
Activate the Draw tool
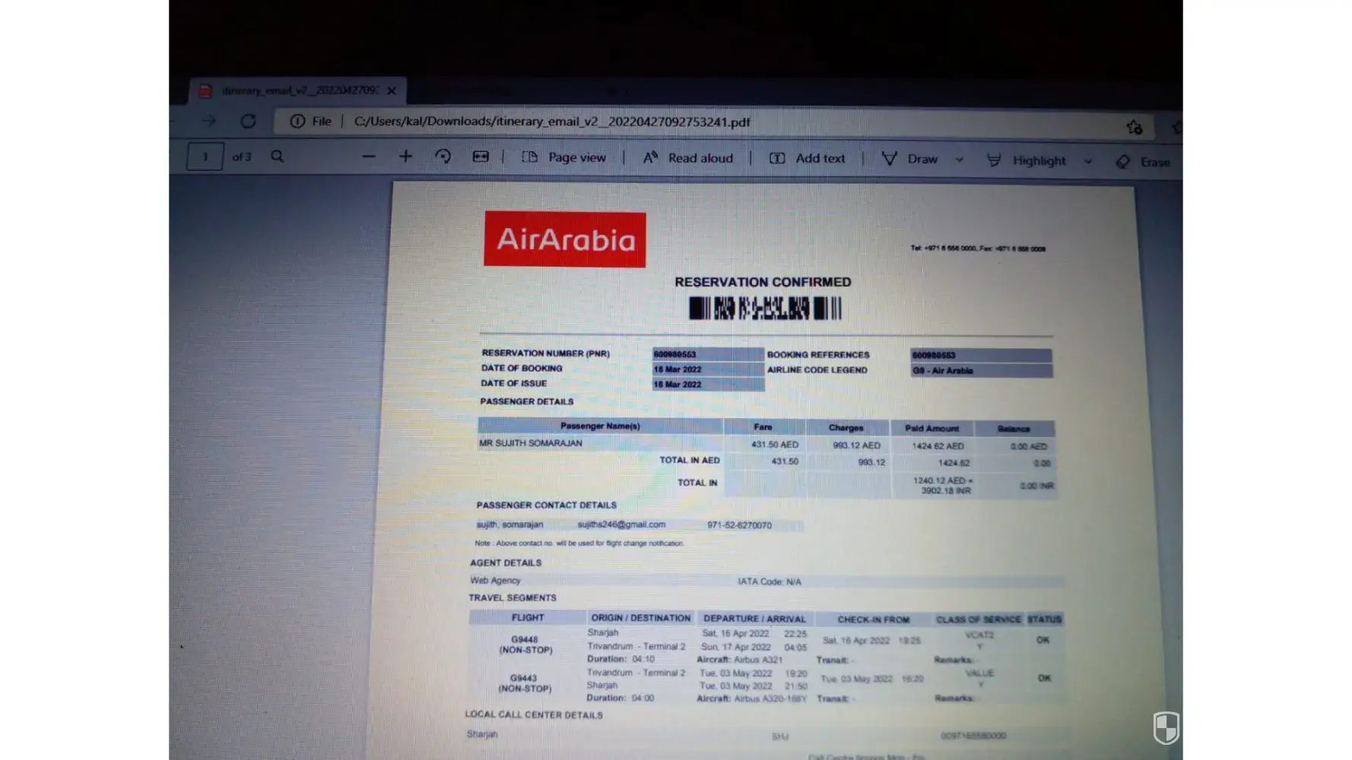coord(909,159)
